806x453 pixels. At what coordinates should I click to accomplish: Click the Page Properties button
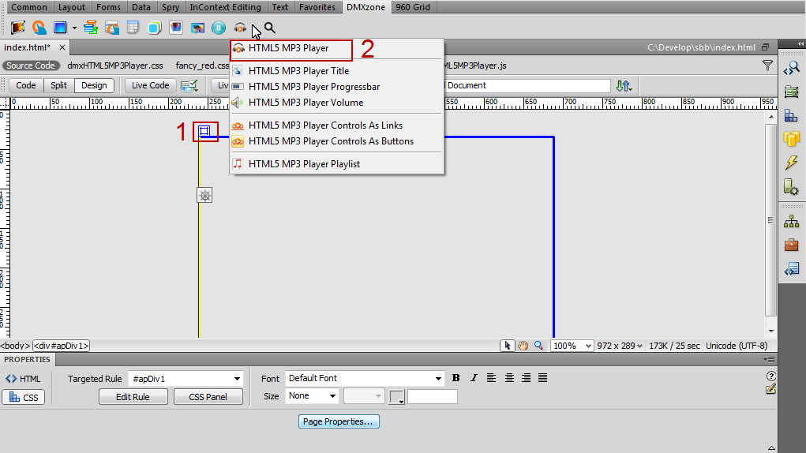point(339,421)
